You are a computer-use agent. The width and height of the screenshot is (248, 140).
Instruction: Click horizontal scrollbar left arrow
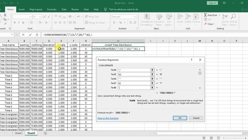pos(155,133)
